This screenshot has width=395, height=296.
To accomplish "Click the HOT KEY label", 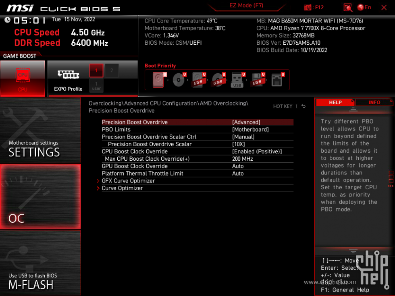I will [283, 106].
